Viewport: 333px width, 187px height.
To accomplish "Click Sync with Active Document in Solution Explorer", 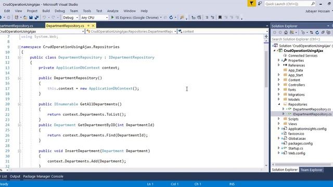I will [311, 32].
